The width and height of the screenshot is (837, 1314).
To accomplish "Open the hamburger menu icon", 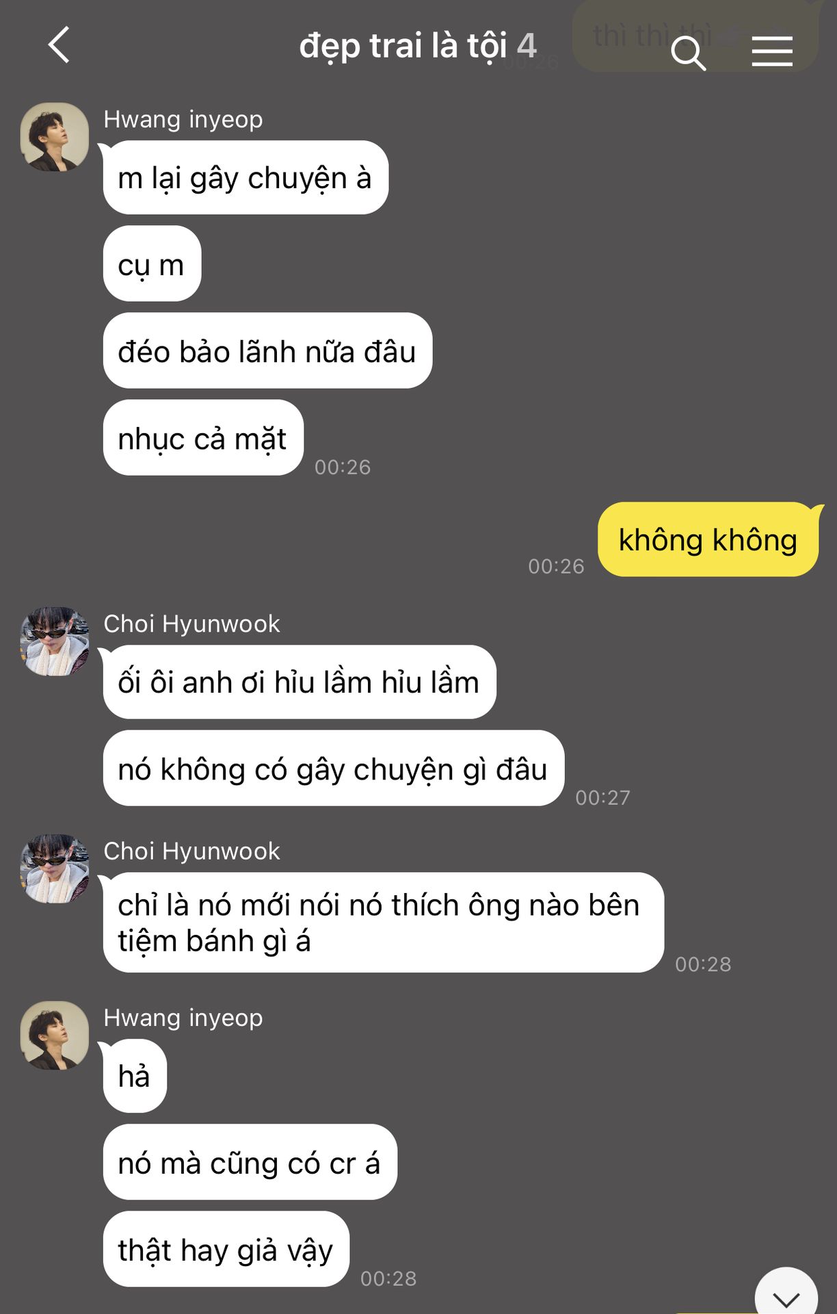I will (x=772, y=52).
